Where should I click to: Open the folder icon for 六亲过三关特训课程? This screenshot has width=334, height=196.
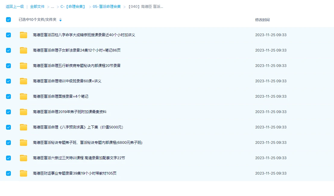23,158
